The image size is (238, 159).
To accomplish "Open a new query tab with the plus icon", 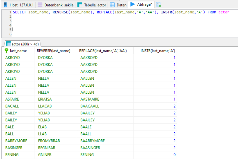I will pos(158,5).
